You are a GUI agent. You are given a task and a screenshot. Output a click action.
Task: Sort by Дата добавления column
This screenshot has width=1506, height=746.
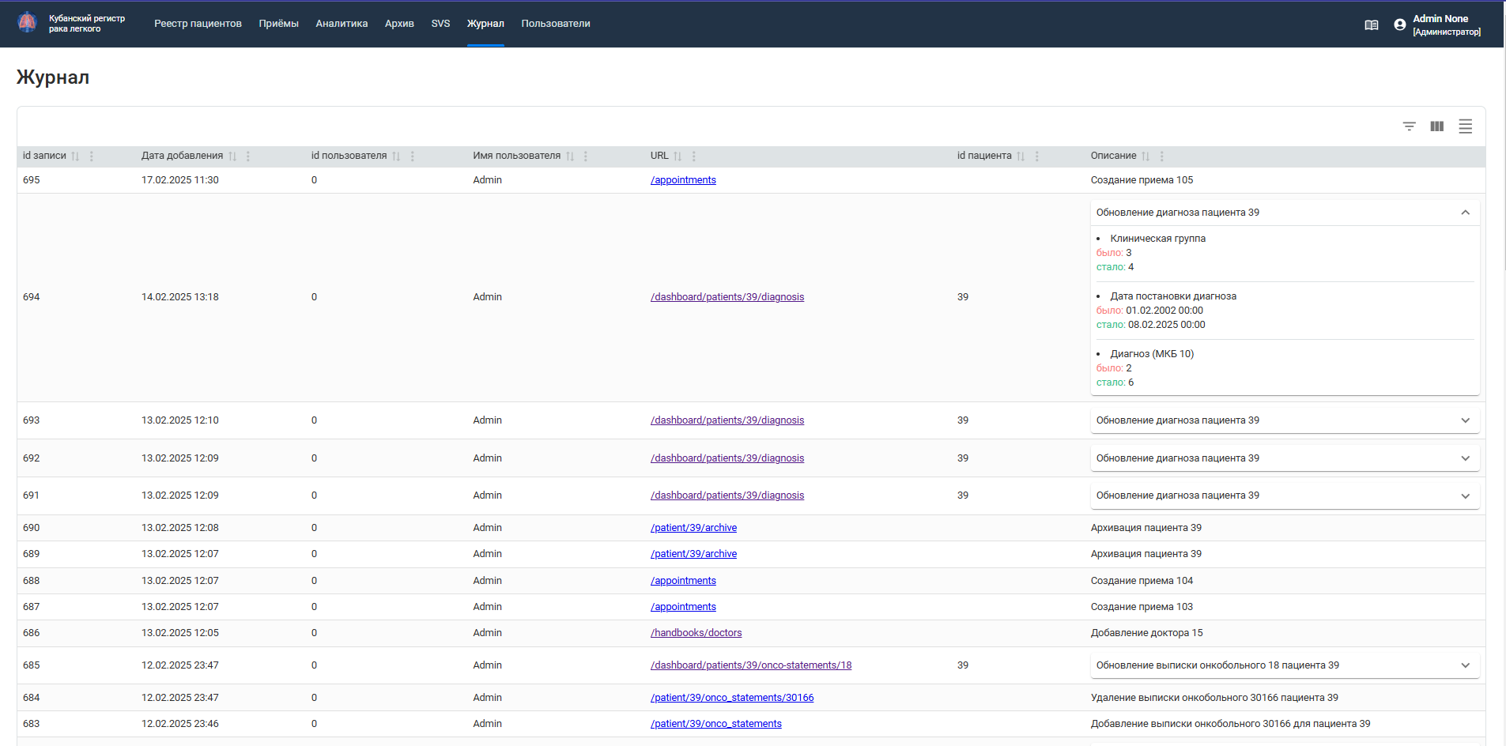pyautogui.click(x=232, y=156)
